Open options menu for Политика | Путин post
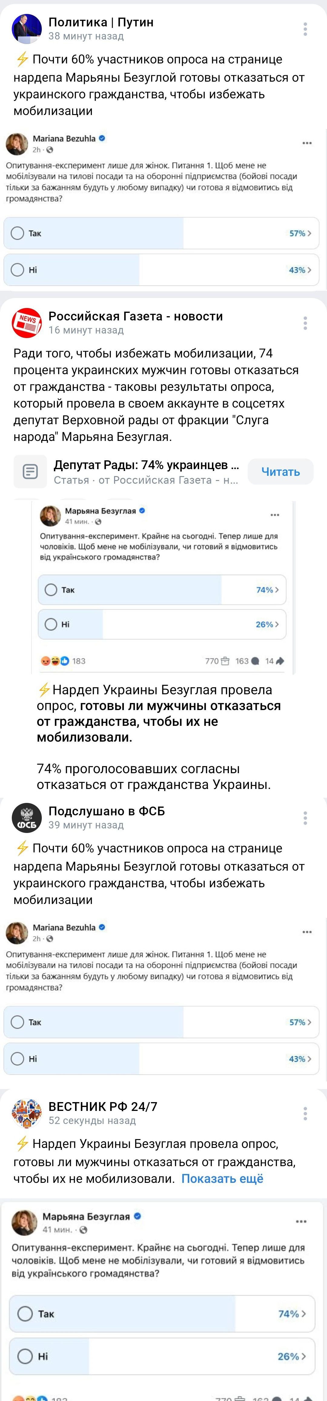 tap(305, 29)
